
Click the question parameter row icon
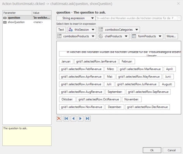[5, 18]
